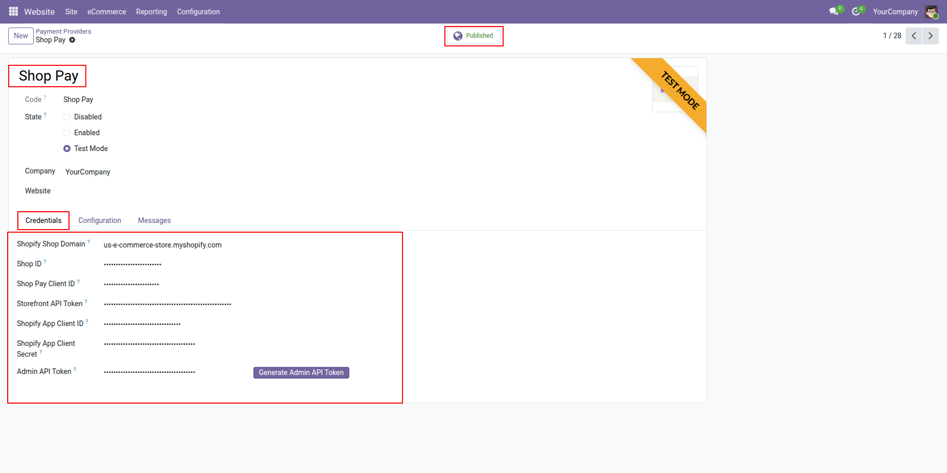Show the Shop Pay Client ID help icon
The height and width of the screenshot is (473, 947).
78,281
